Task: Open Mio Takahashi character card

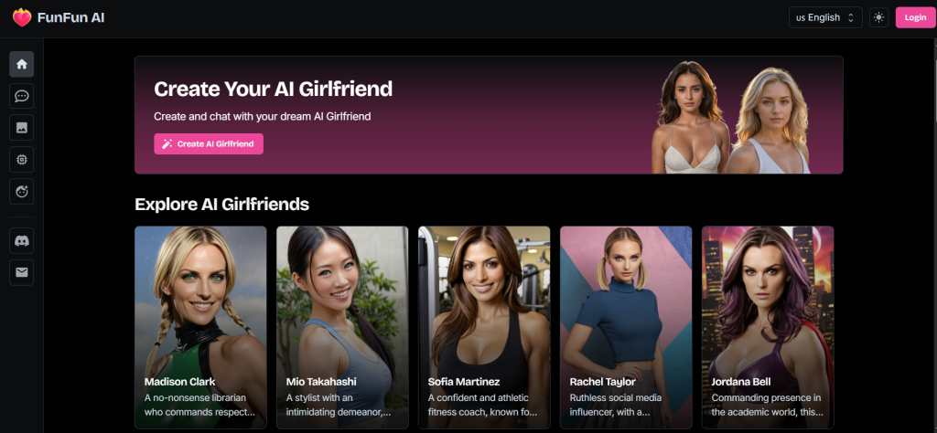Action: 342,327
